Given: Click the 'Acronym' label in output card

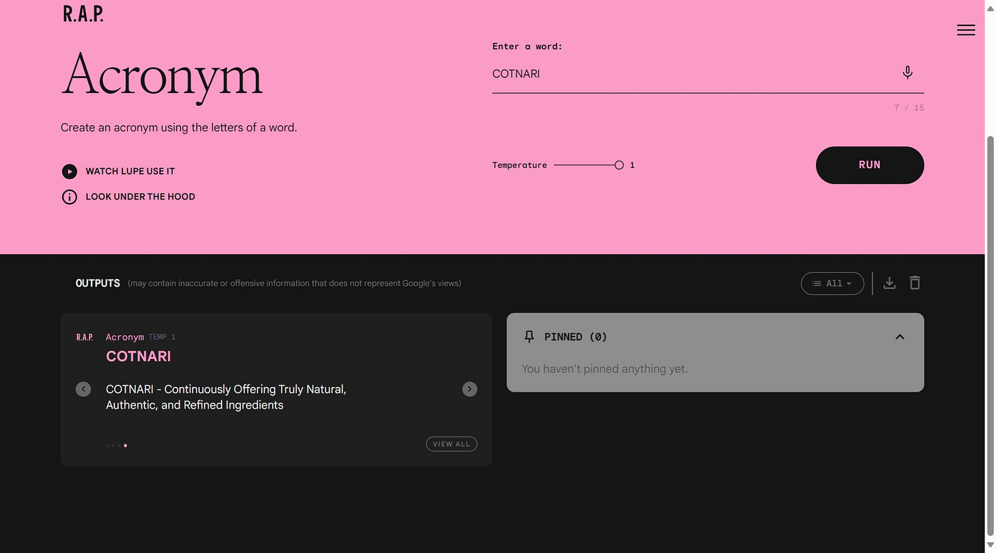Looking at the screenshot, I should tap(125, 337).
